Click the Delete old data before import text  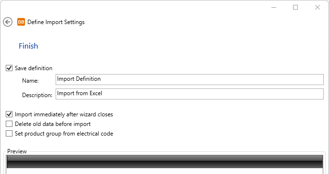pyautogui.click(x=53, y=124)
